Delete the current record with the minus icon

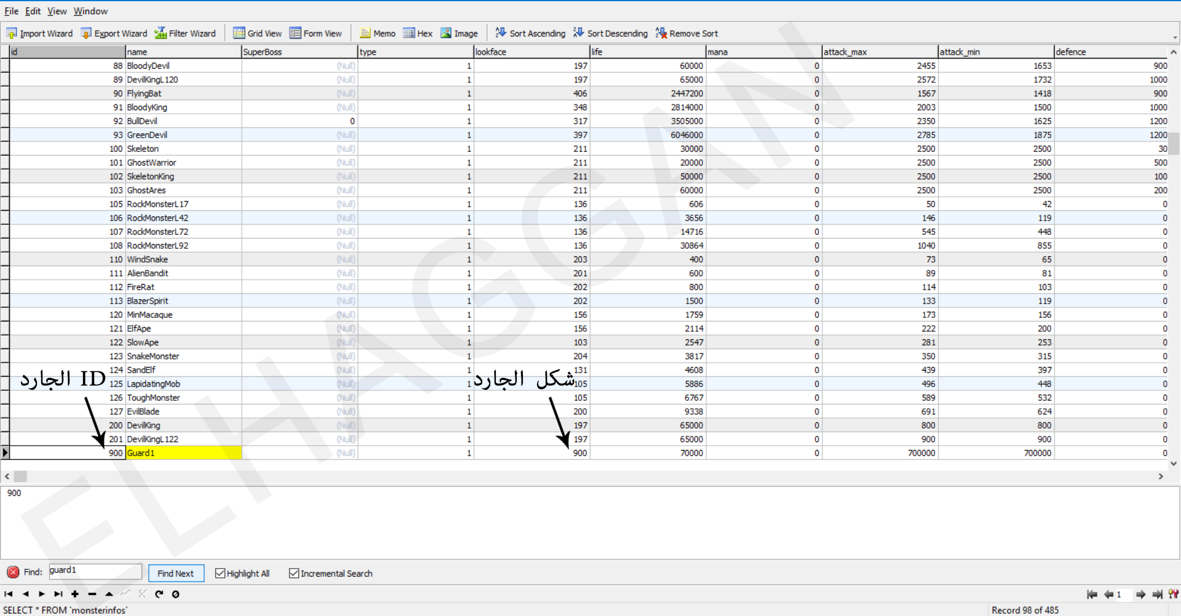point(92,594)
